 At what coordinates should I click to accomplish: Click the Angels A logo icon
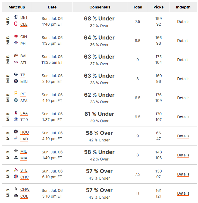[16, 113]
